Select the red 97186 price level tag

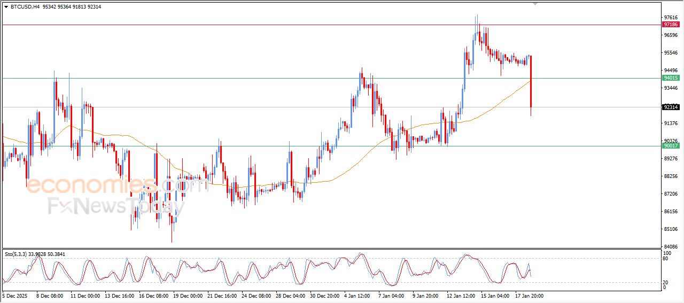(x=671, y=25)
